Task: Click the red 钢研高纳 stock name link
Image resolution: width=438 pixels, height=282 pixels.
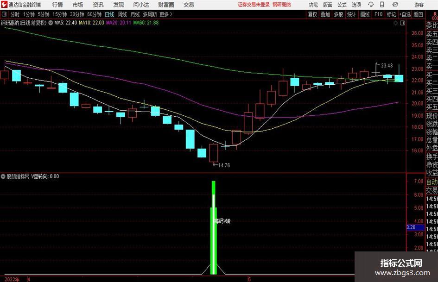Action: [x=282, y=5]
